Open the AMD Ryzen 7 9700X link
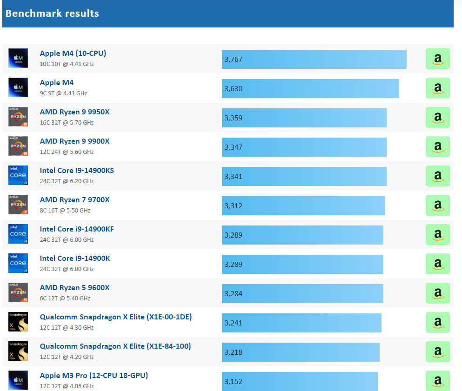462x391 pixels. tap(74, 200)
